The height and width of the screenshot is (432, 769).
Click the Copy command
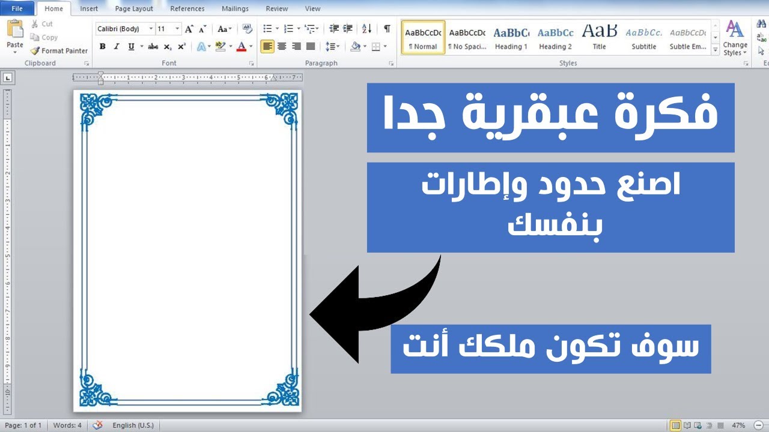pyautogui.click(x=44, y=37)
